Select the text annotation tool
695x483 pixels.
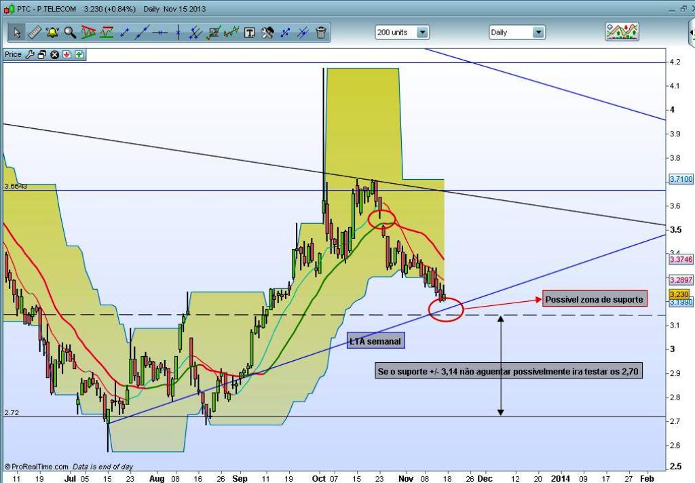[250, 33]
